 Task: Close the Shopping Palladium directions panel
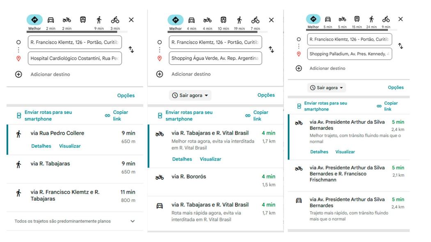(x=401, y=19)
